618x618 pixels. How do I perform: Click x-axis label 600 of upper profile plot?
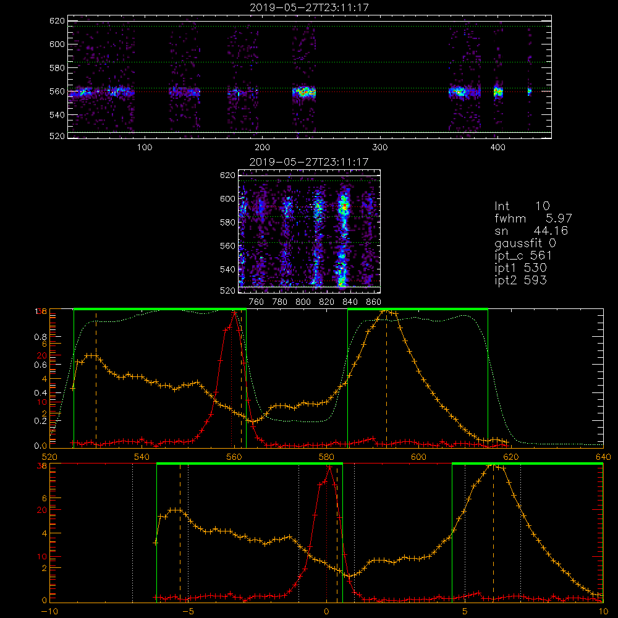tap(418, 457)
